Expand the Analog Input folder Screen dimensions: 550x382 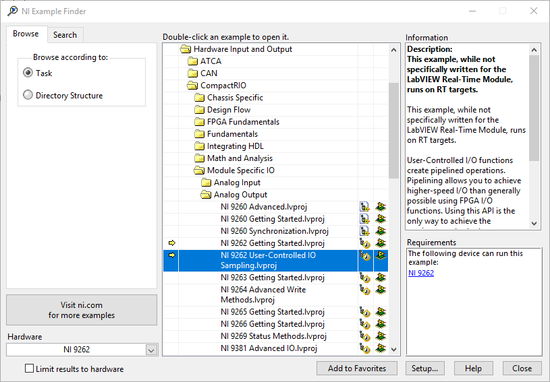[207, 183]
